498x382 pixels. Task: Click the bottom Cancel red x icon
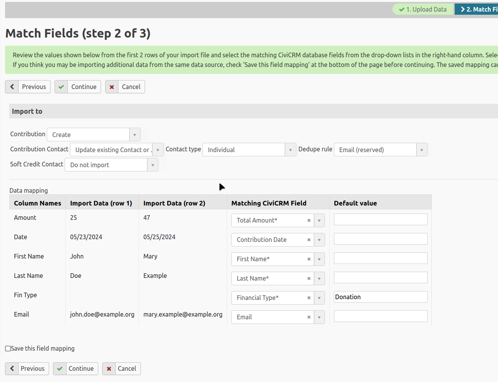(x=109, y=369)
